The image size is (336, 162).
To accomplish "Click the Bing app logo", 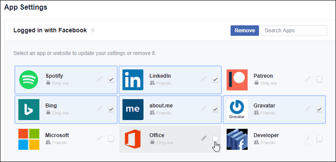I will (29, 110).
